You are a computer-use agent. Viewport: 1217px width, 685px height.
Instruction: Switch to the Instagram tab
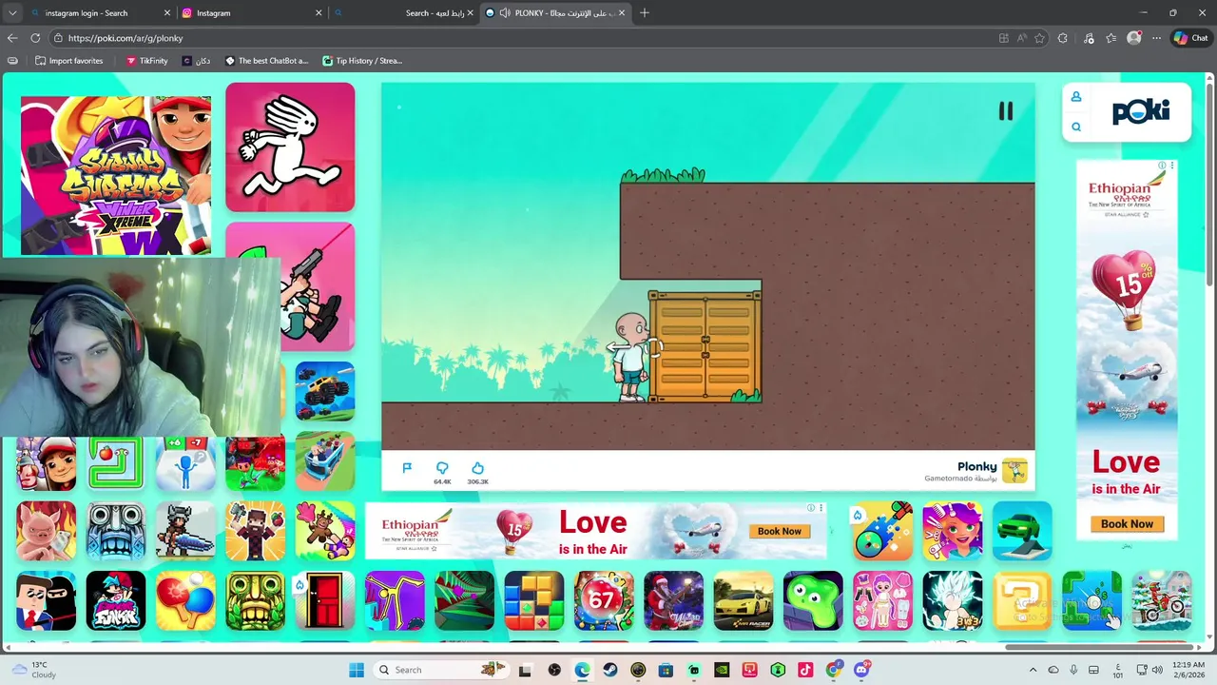pyautogui.click(x=252, y=13)
